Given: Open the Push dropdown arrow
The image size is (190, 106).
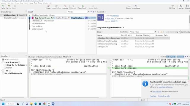Looking at the screenshot, I should click(x=17, y=8).
